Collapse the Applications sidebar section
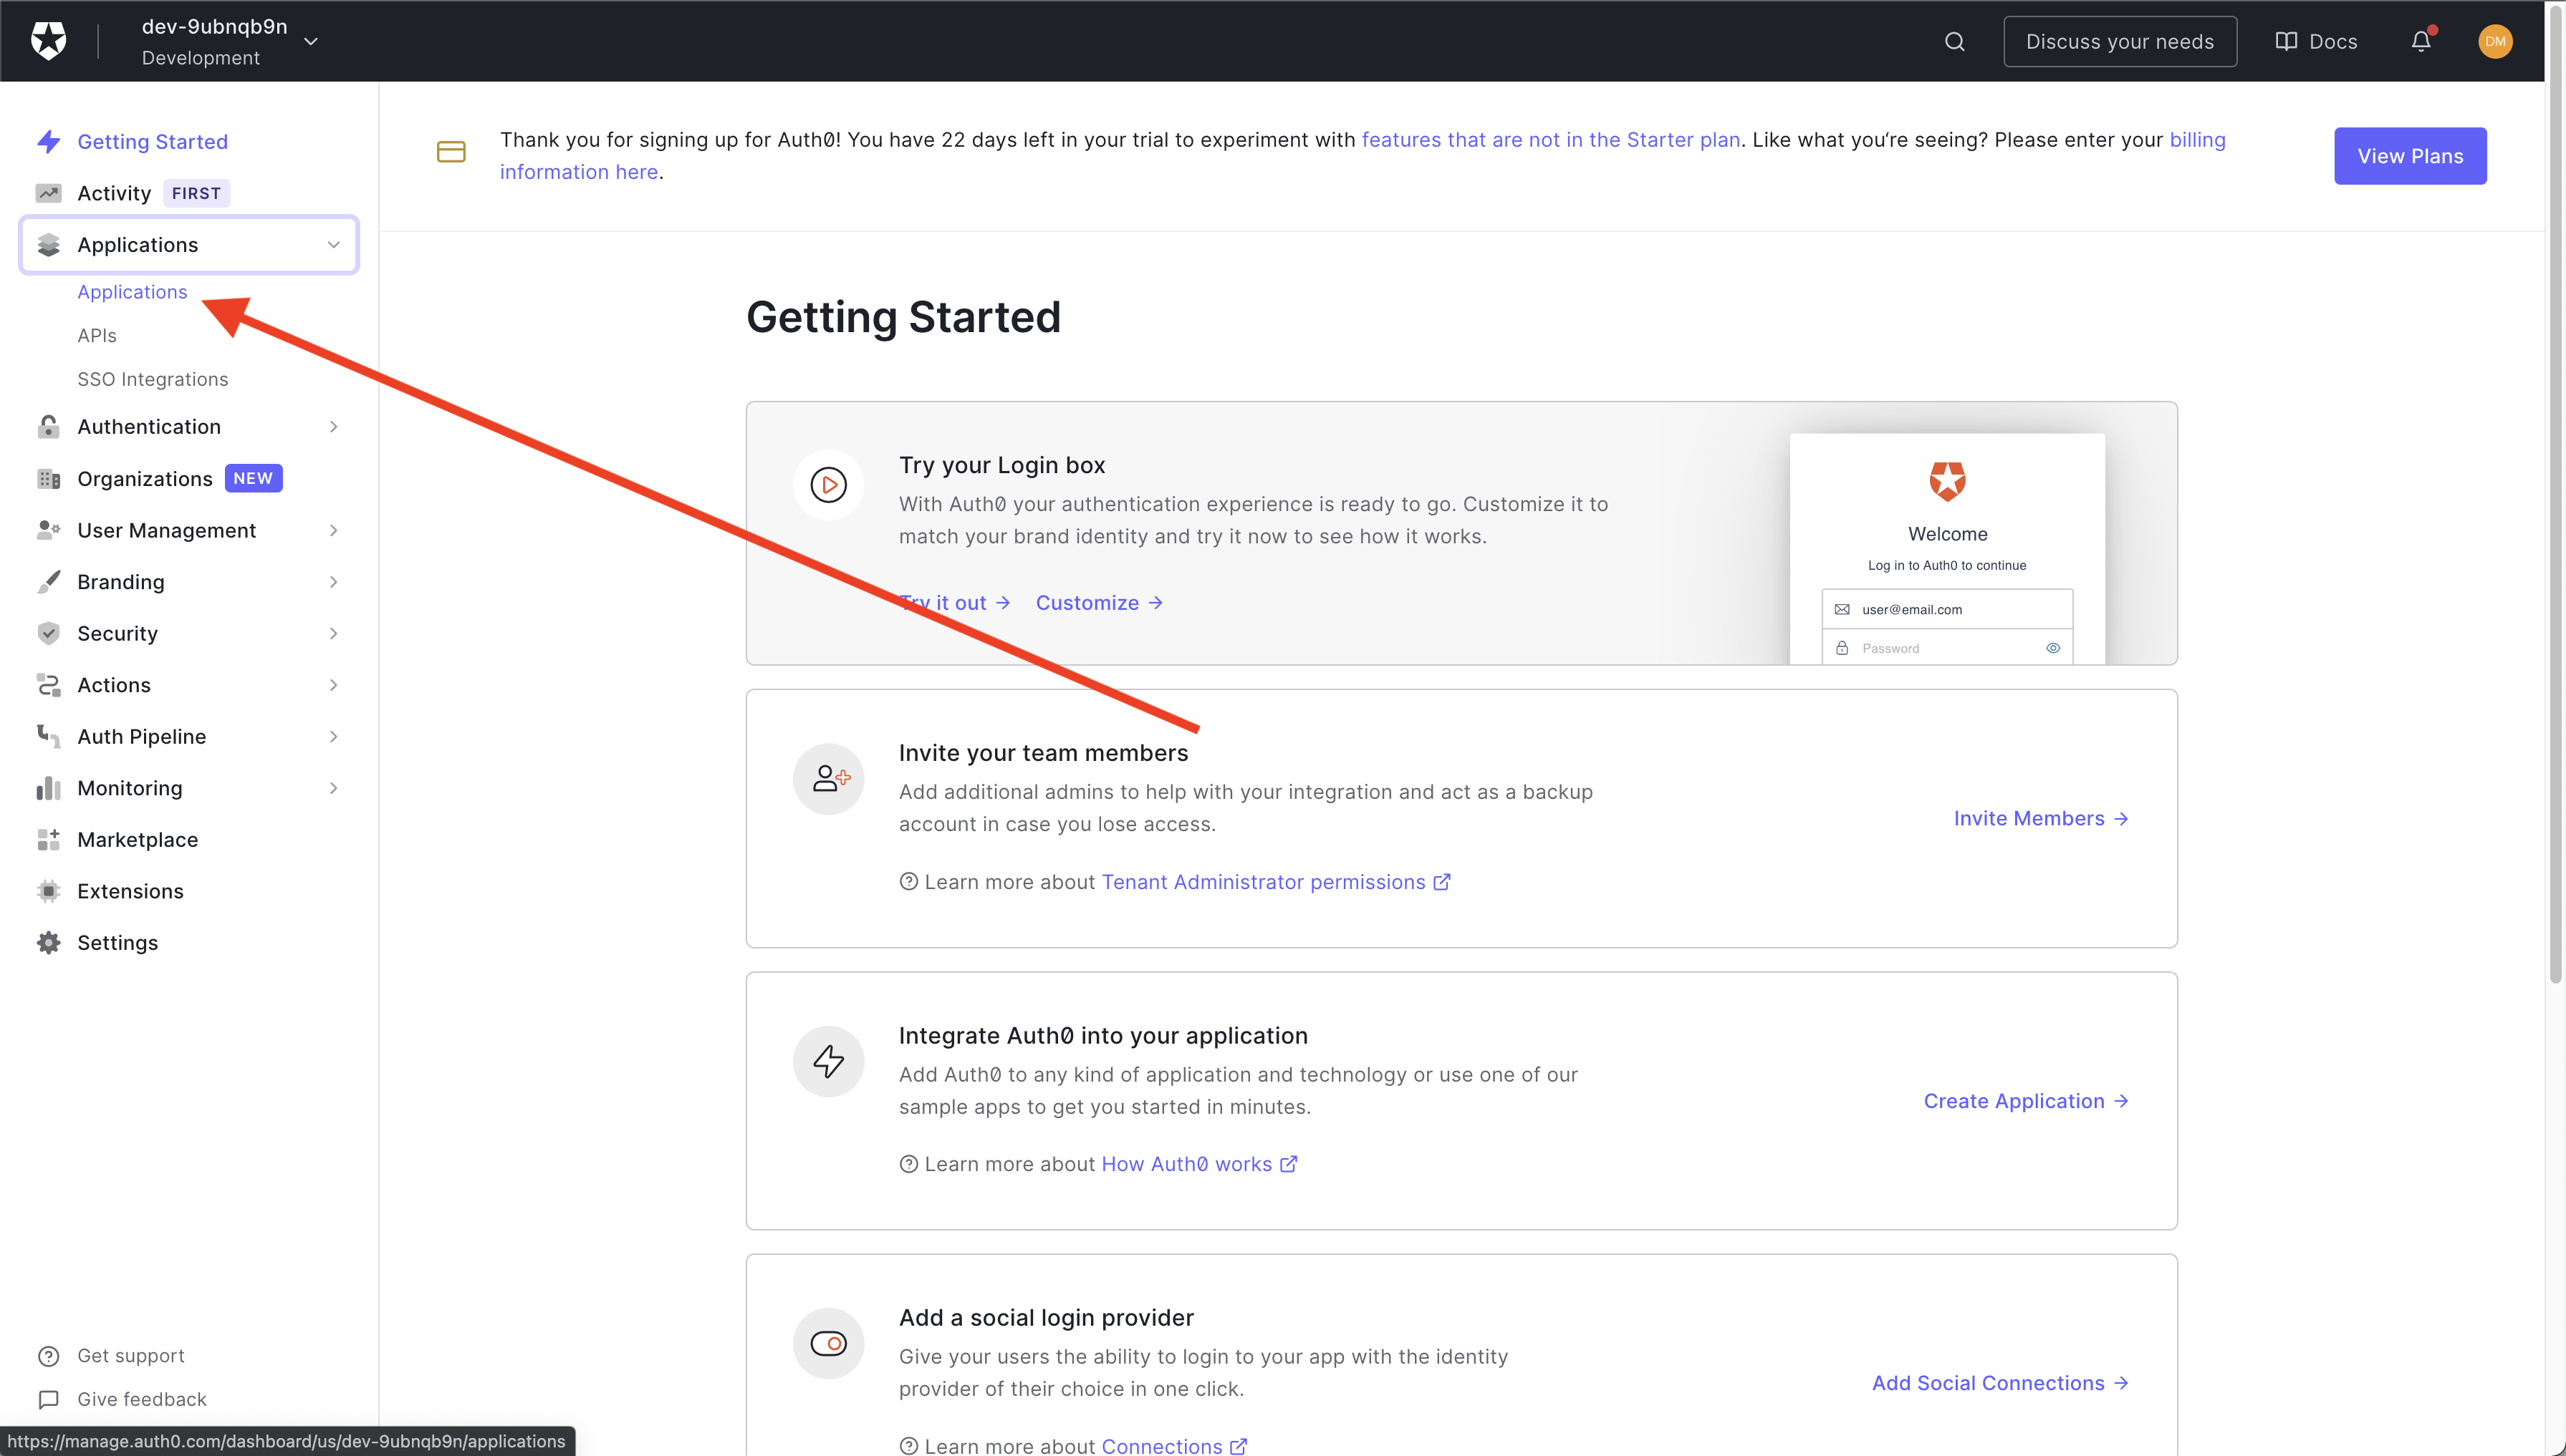Image resolution: width=2566 pixels, height=1456 pixels. [333, 245]
